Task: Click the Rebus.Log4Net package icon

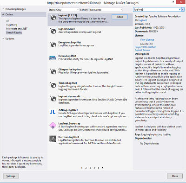Action: click(x=53, y=58)
